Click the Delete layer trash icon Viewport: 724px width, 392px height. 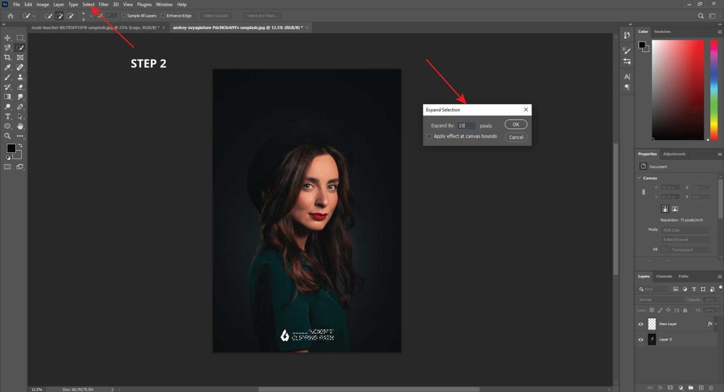[711, 388]
